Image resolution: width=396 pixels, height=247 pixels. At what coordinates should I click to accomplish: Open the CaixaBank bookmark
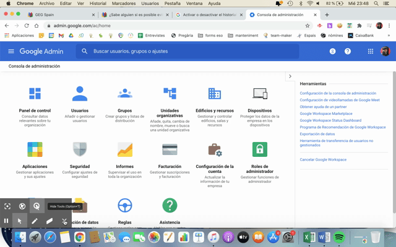coord(361,36)
